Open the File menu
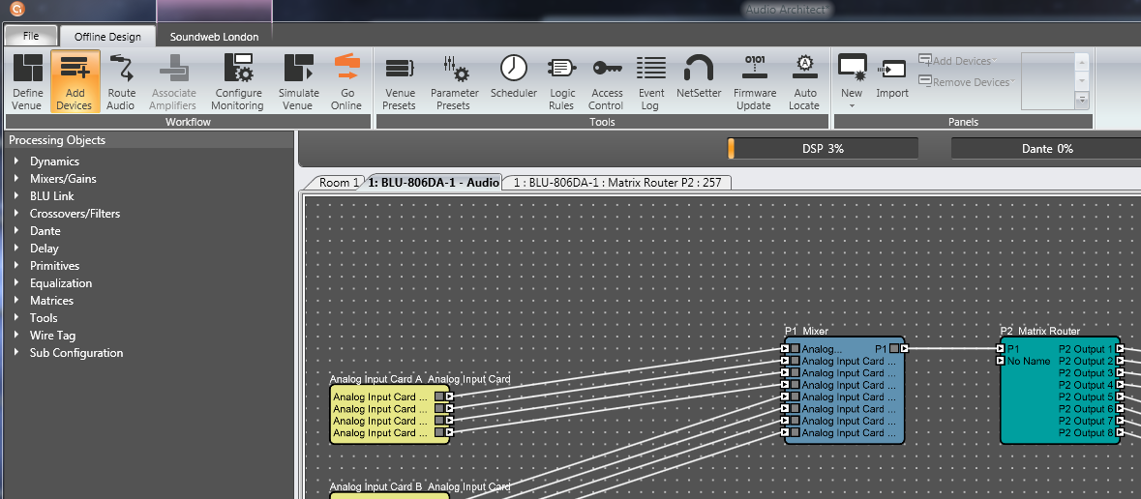This screenshot has height=499, width=1141. tap(31, 36)
